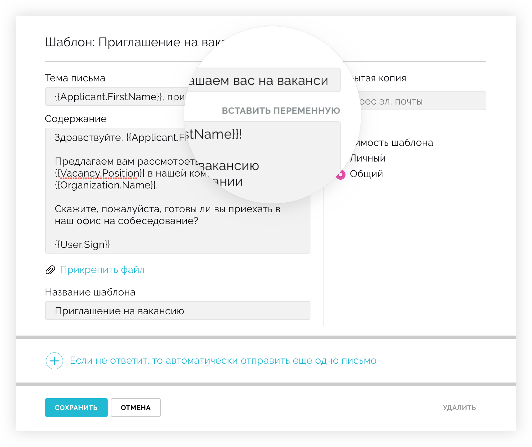Click the {{Organization.Name}} variable in content
The width and height of the screenshot is (532, 447).
pos(106,185)
